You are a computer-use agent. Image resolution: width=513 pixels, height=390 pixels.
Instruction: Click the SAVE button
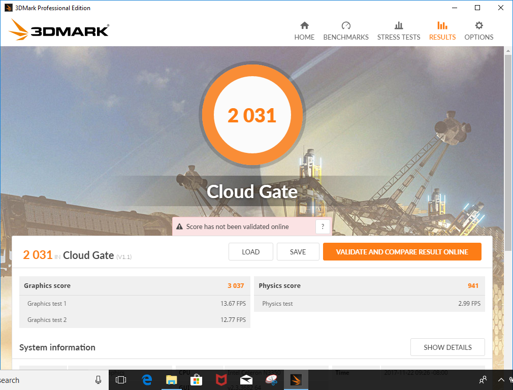coord(298,251)
